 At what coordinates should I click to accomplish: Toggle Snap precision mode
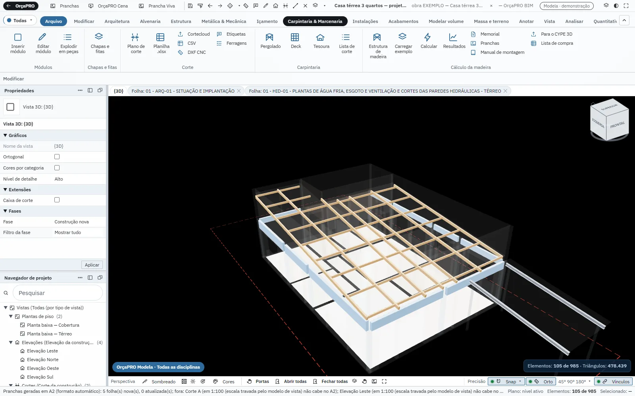[506, 381]
